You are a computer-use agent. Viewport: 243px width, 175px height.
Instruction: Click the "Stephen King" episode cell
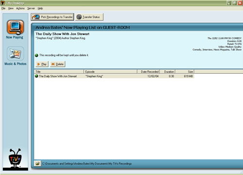click(x=94, y=76)
